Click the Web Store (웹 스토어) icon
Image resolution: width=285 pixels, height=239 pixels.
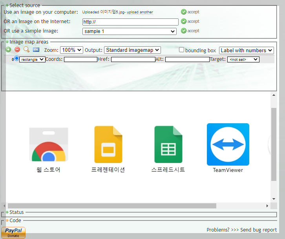point(49,144)
